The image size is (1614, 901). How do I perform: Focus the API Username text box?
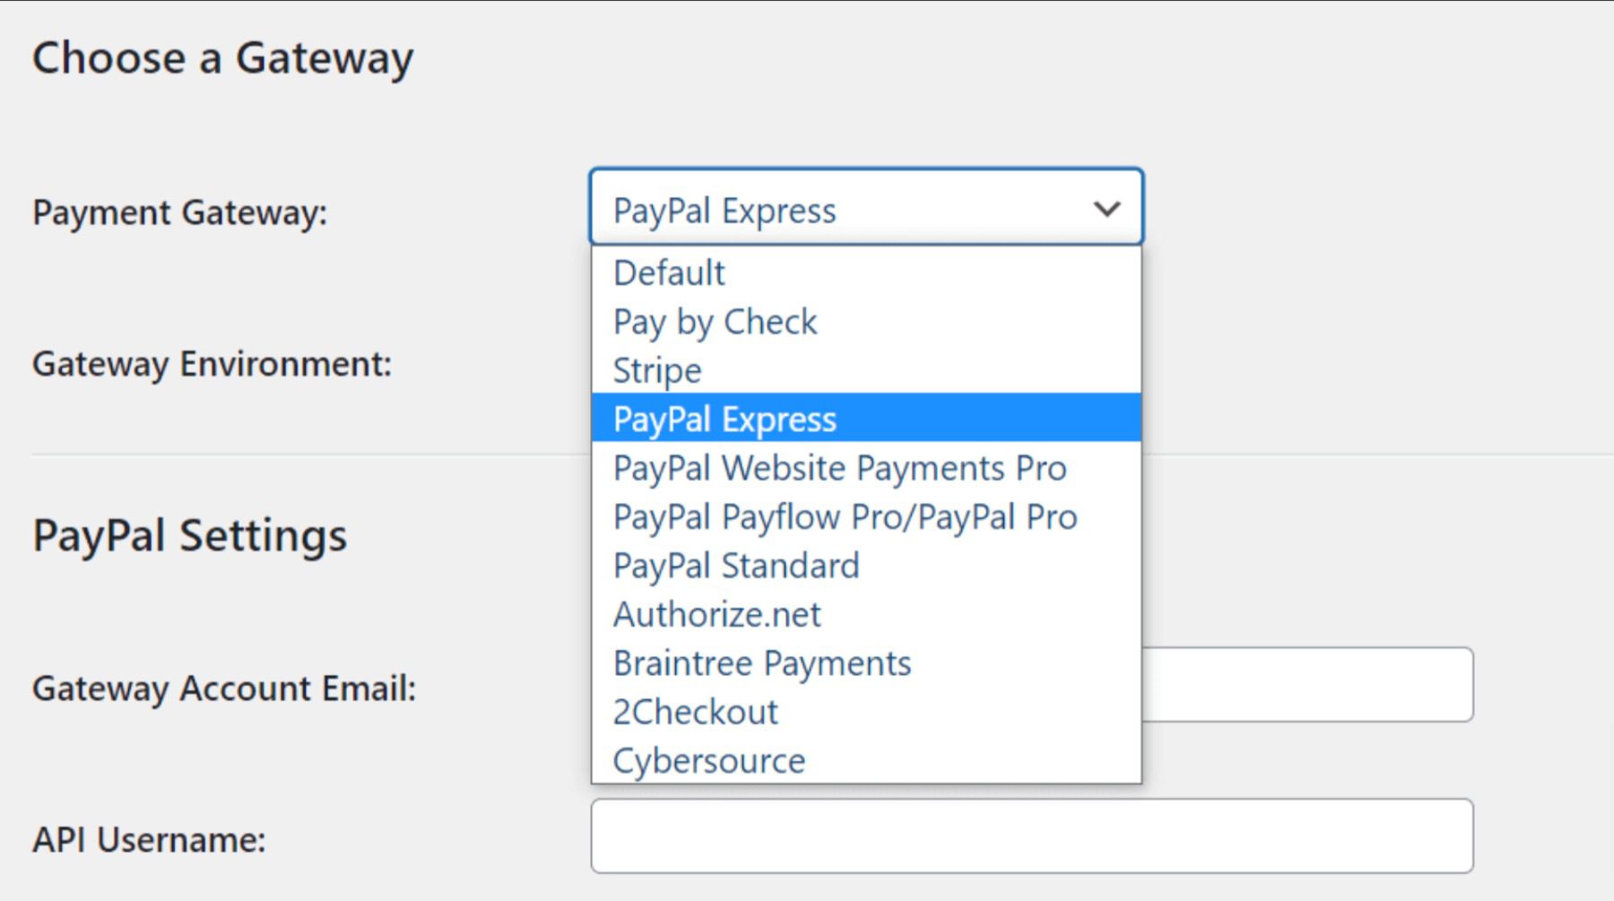pos(1031,836)
